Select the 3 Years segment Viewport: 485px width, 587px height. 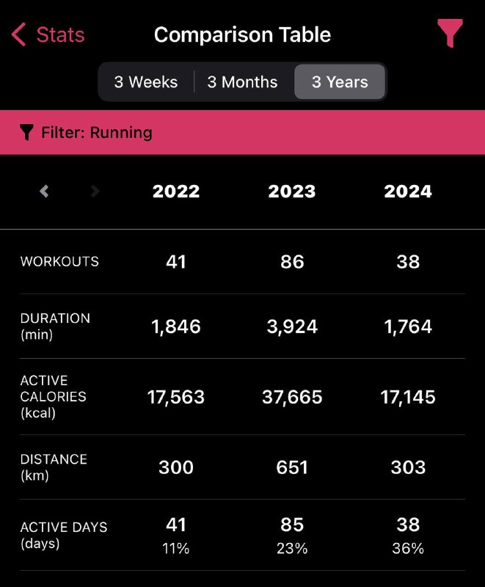pyautogui.click(x=340, y=82)
